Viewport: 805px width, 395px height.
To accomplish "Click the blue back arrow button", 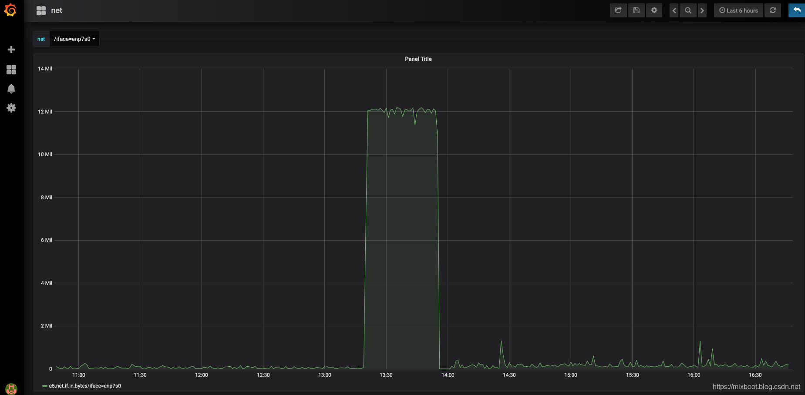I will pyautogui.click(x=797, y=10).
